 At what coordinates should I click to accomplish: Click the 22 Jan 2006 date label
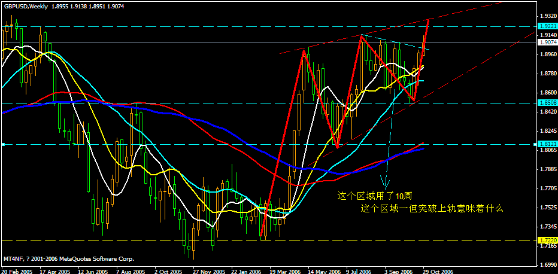pyautogui.click(x=245, y=272)
